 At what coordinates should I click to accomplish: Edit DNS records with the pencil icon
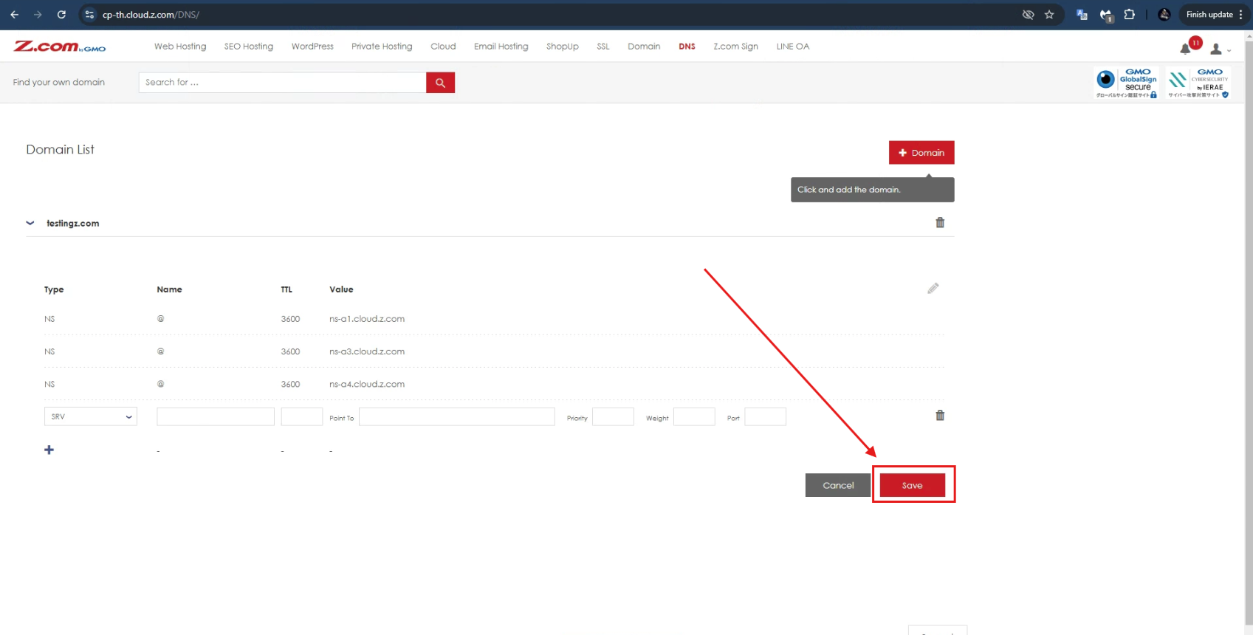933,288
